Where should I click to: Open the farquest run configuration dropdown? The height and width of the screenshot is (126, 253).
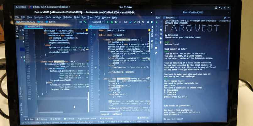point(98,22)
